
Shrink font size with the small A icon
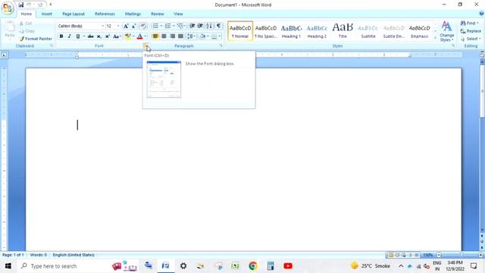tap(134, 26)
